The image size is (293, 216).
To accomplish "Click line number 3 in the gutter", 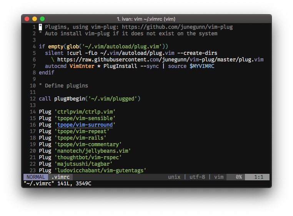I will pos(34,40).
